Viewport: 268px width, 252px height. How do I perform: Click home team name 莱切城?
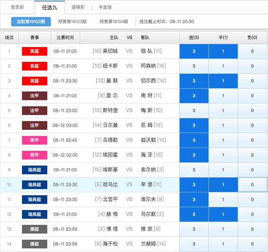[x=110, y=51]
